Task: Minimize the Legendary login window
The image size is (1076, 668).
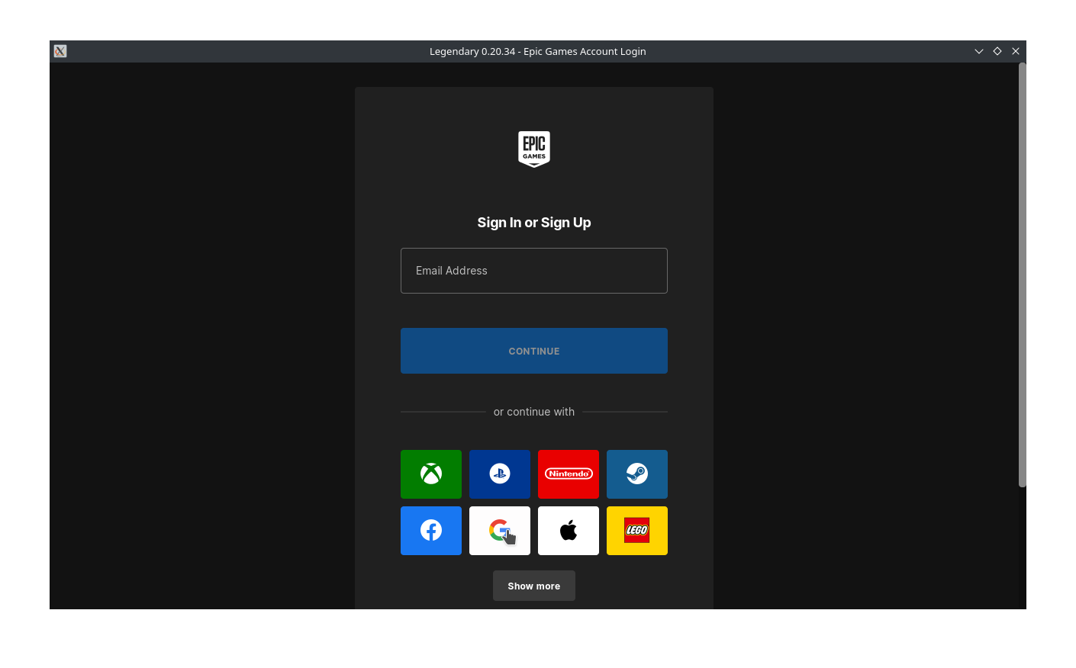Action: click(x=979, y=51)
